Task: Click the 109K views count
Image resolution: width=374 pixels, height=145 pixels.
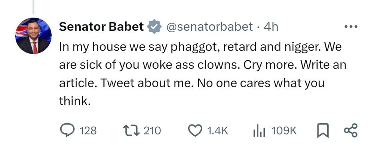Action: (284, 131)
